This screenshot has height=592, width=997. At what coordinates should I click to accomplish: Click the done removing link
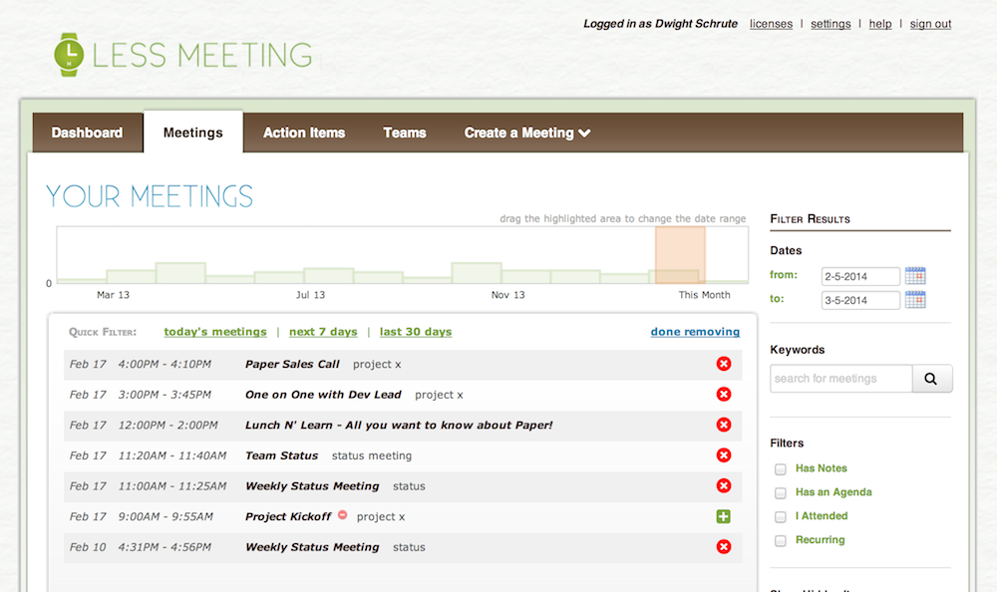[x=695, y=332]
